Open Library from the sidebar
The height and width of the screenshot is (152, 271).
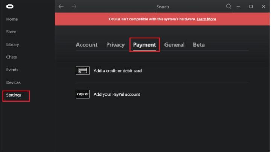(x=13, y=44)
